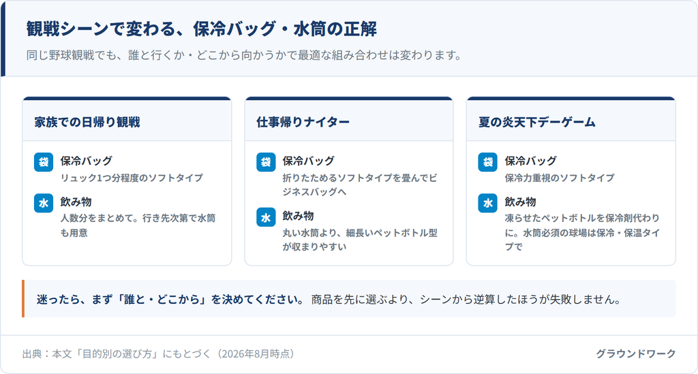Click the description about 凍らせたペットボトル
Screen dimensions: 698x374
(582, 232)
